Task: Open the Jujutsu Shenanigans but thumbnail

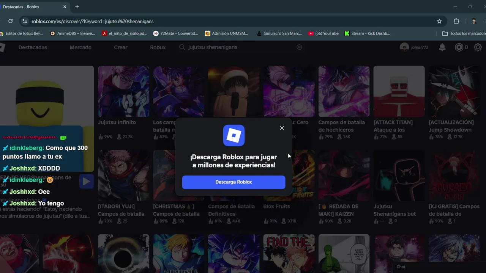Action: (399, 176)
